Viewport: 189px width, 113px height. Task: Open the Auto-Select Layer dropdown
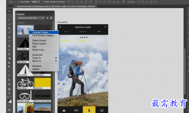click(x=36, y=2)
